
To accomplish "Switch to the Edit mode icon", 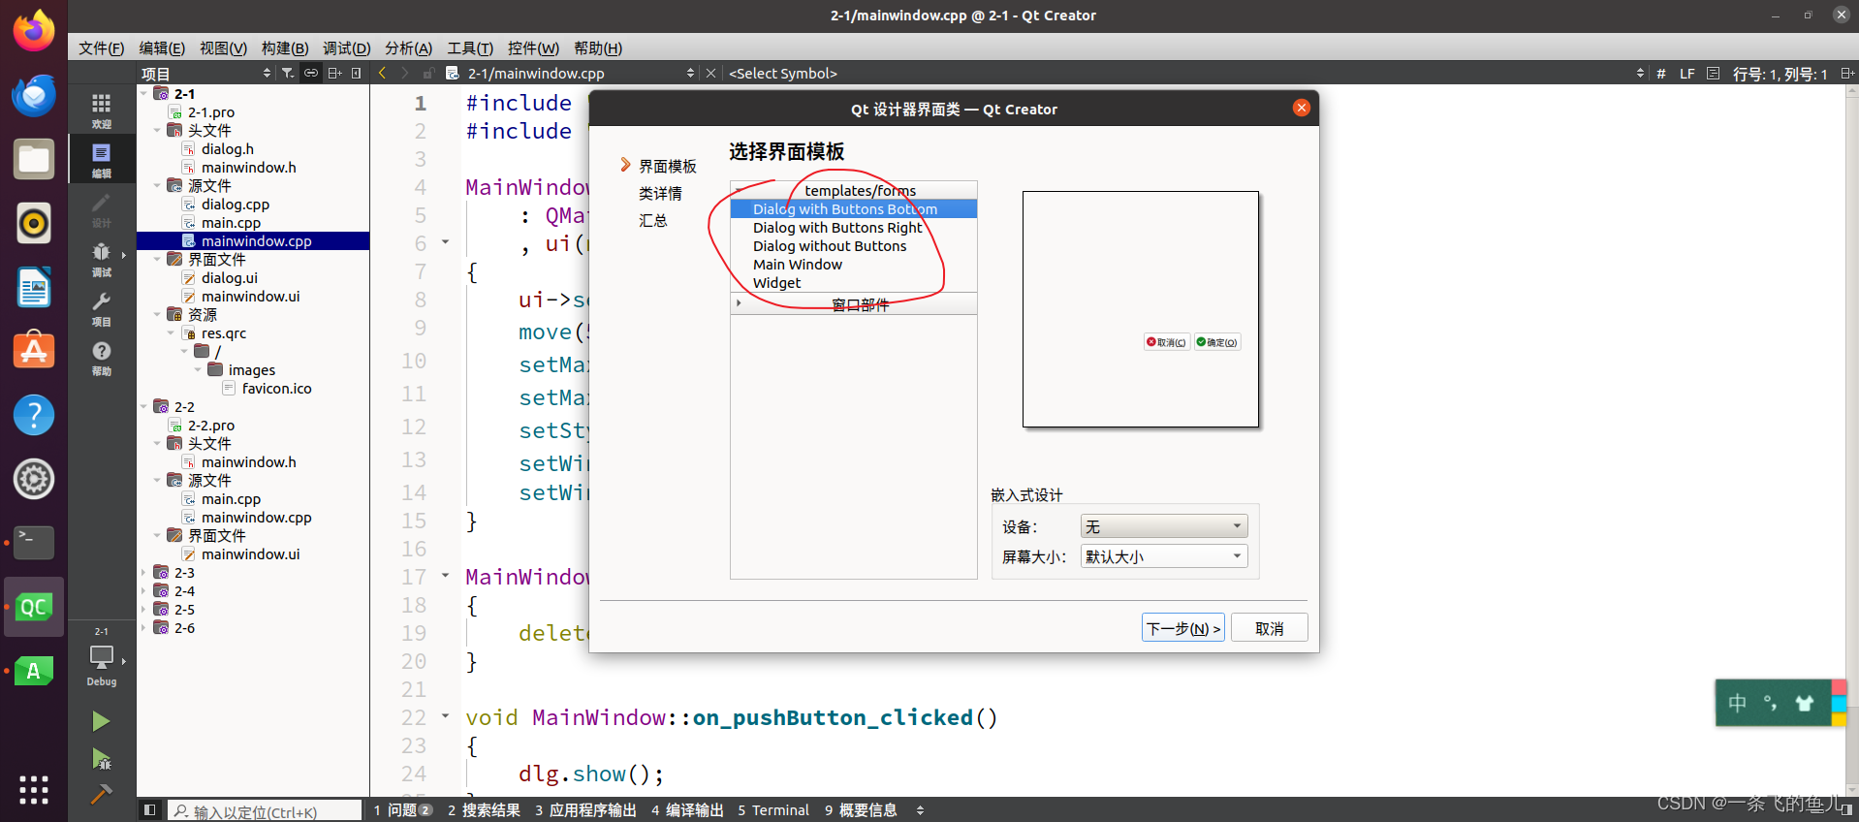I will click(x=102, y=159).
